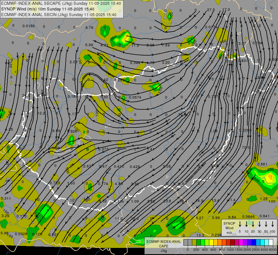Pick the dark green CAPE legend swatch
Image resolution: width=278 pixels, height=255 pixels.
tap(198, 243)
